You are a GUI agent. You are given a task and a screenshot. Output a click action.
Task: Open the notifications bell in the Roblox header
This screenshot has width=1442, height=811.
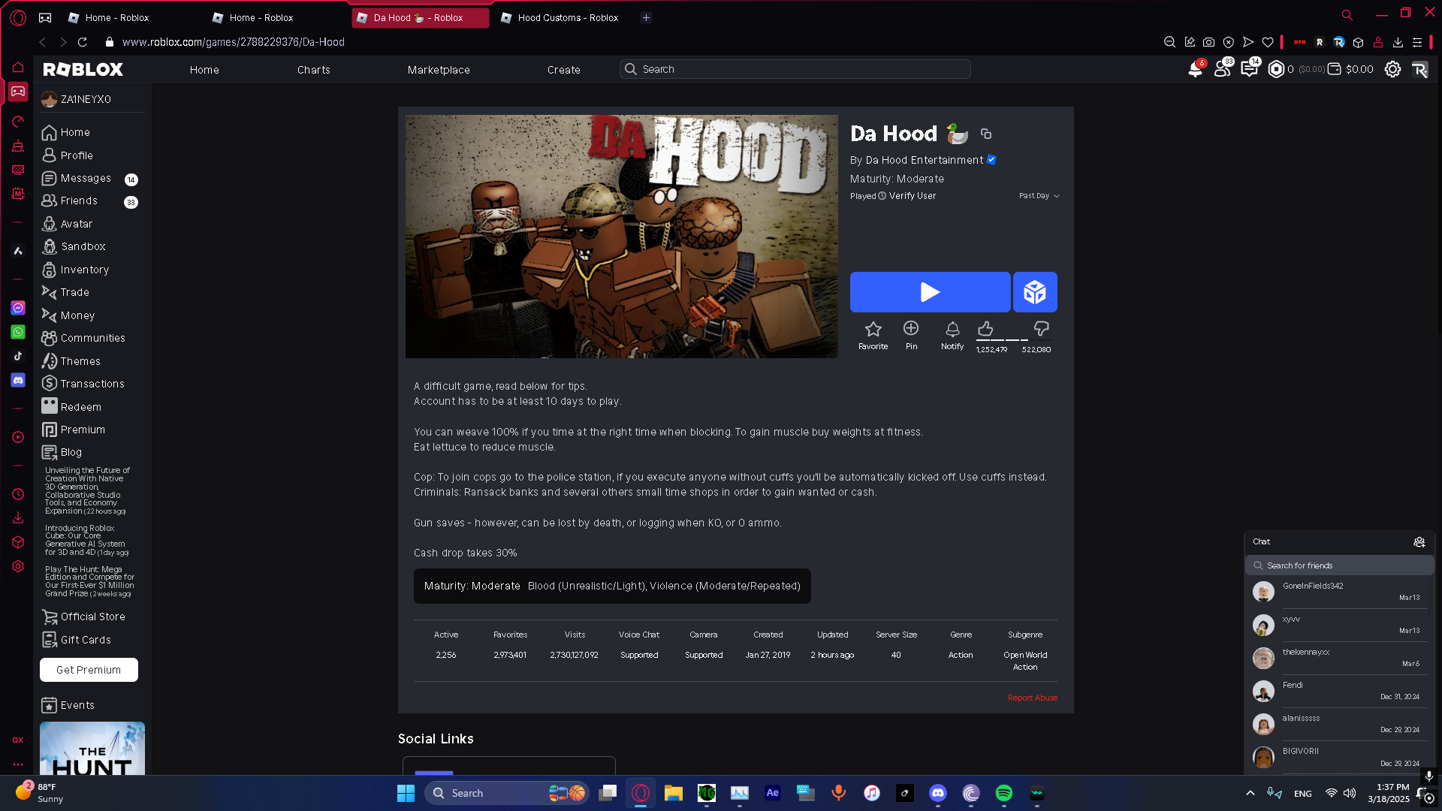1195,70
